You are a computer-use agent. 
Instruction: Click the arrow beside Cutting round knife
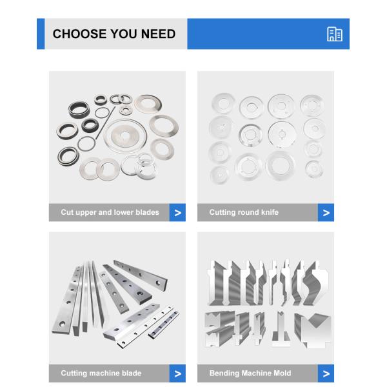point(326,212)
